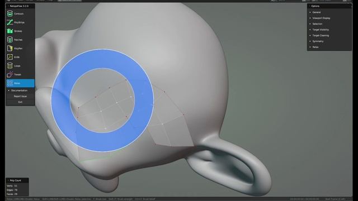Select the highlighted Relax tool icon
The width and height of the screenshot is (358, 201).
(x=10, y=83)
